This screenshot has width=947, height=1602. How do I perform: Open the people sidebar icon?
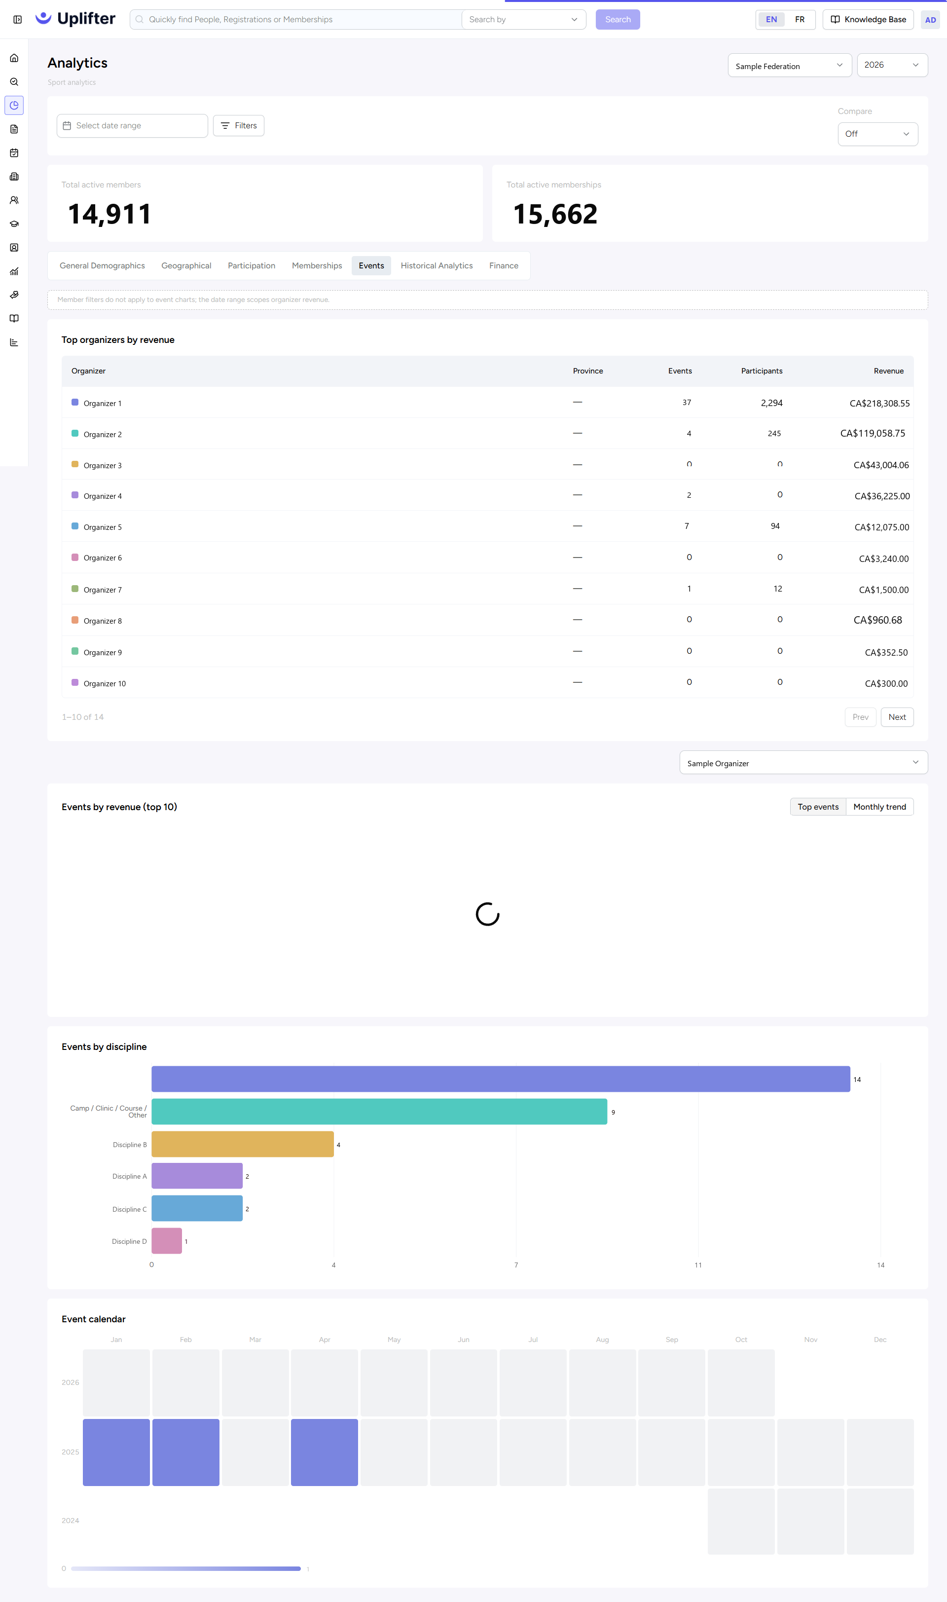pyautogui.click(x=14, y=200)
